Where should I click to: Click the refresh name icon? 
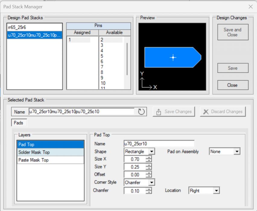click(x=141, y=112)
